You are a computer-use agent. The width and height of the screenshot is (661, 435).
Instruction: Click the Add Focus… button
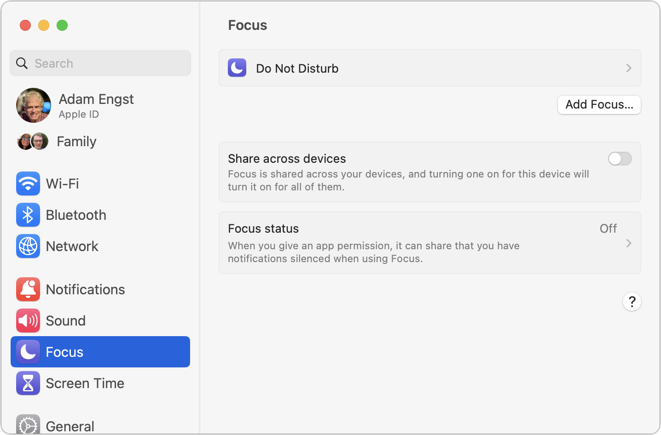[599, 105]
